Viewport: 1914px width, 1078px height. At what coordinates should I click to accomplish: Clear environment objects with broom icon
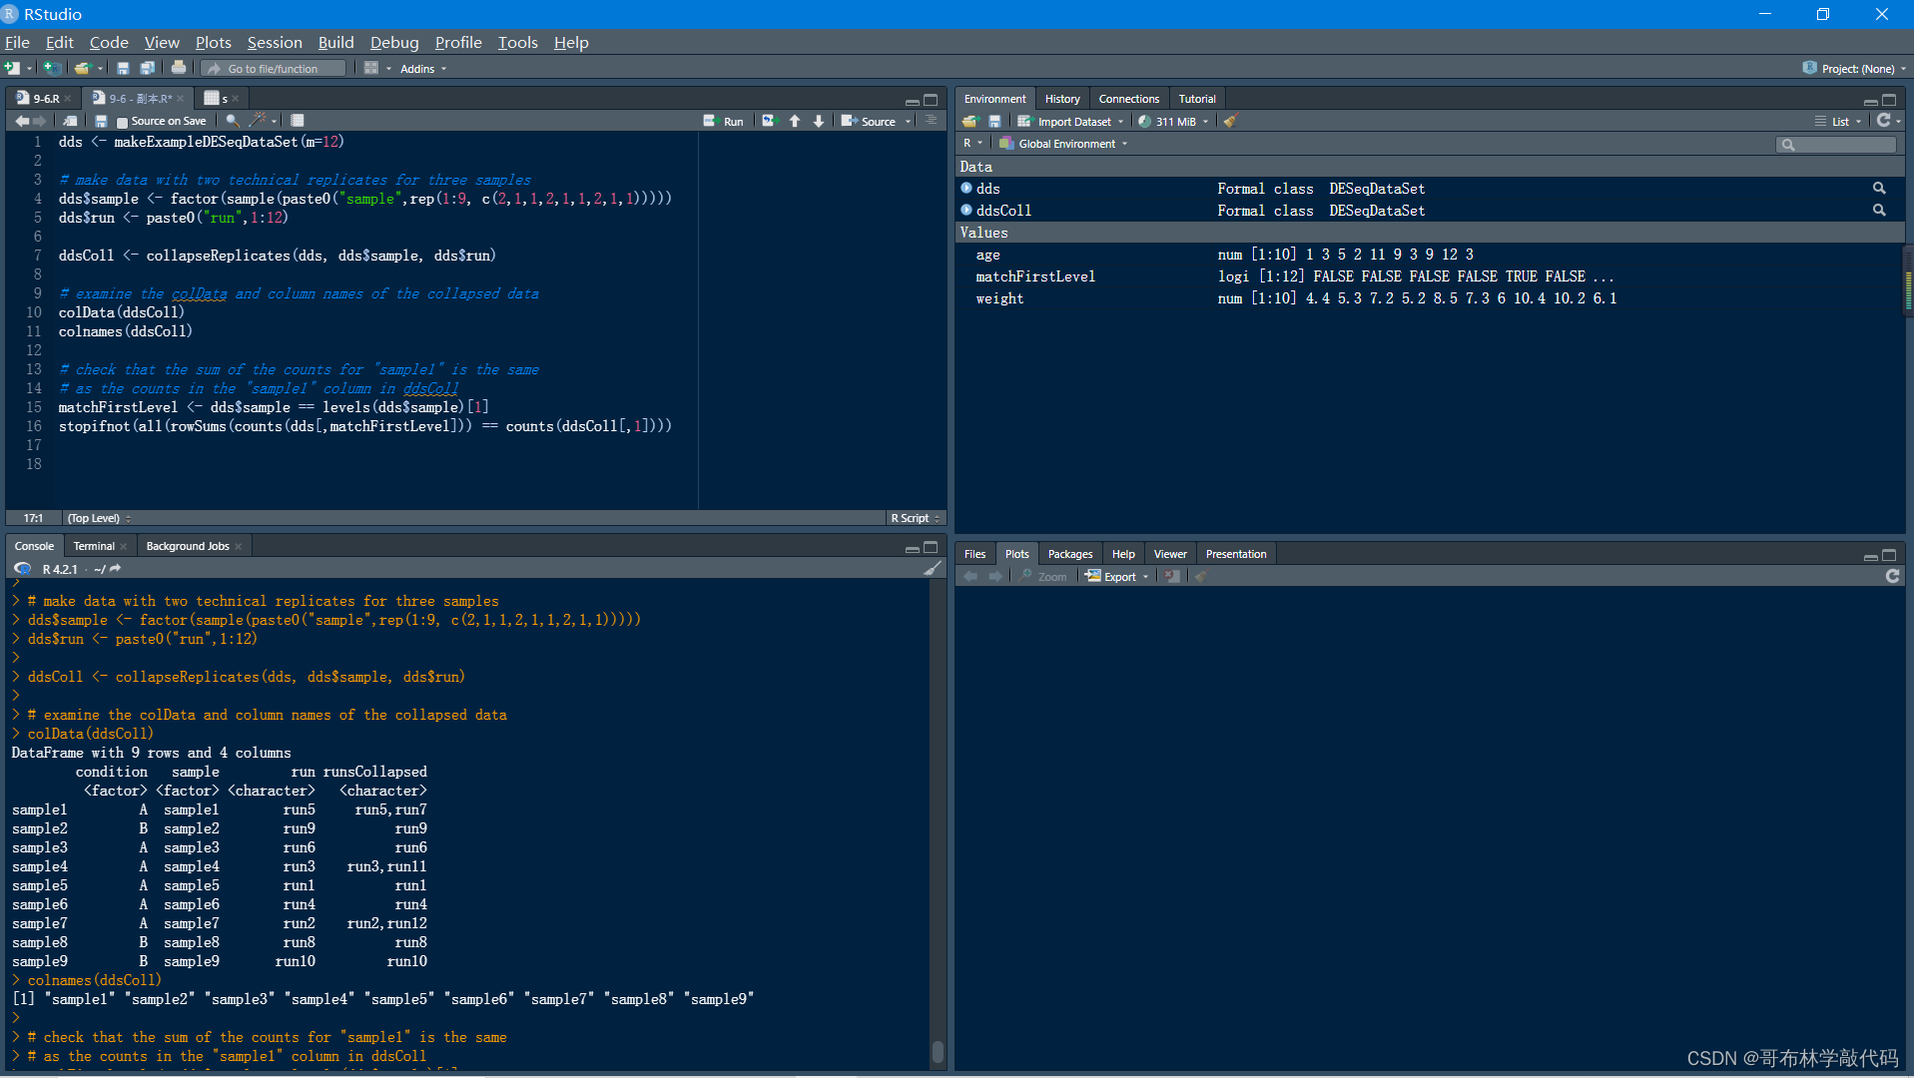coord(1230,121)
